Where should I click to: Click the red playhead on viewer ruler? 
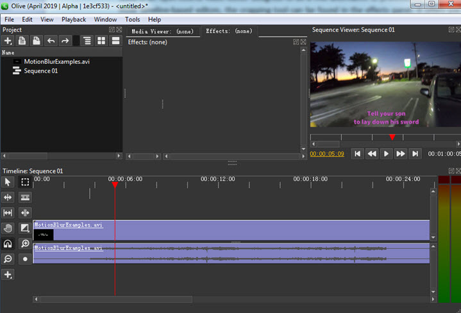pos(392,137)
